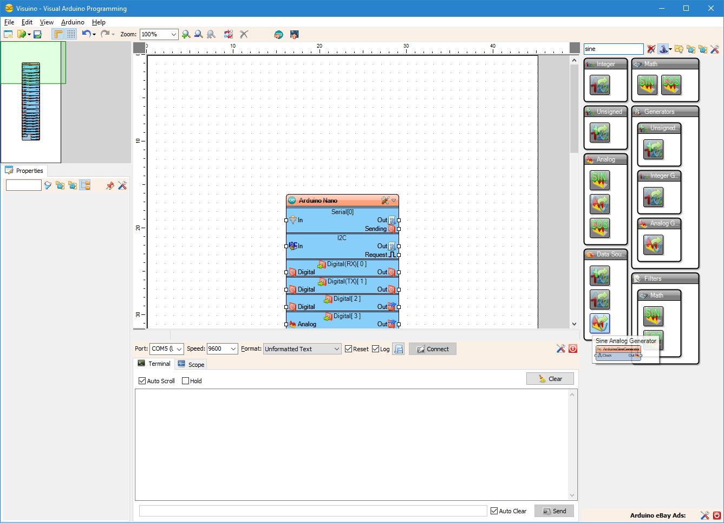
Task: Select the sine generator in top-level Unsigned group
Action: pyautogui.click(x=599, y=132)
